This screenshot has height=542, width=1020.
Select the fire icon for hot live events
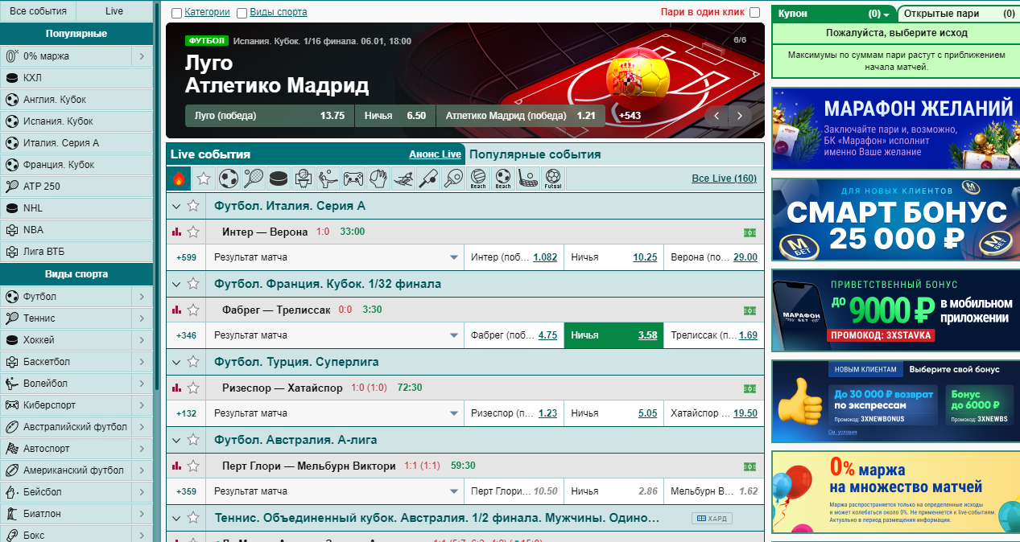coord(179,178)
